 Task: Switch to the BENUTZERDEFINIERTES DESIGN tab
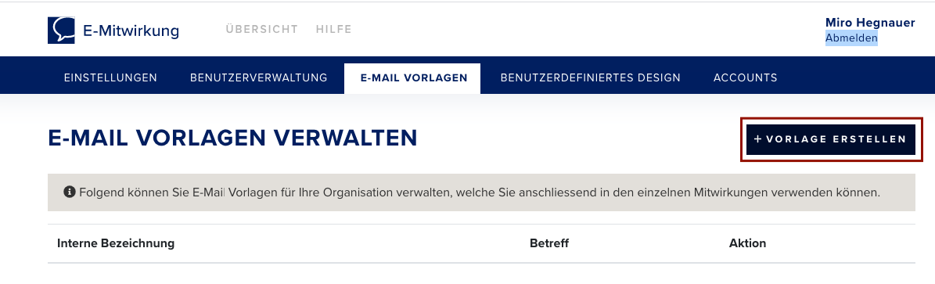pos(590,77)
